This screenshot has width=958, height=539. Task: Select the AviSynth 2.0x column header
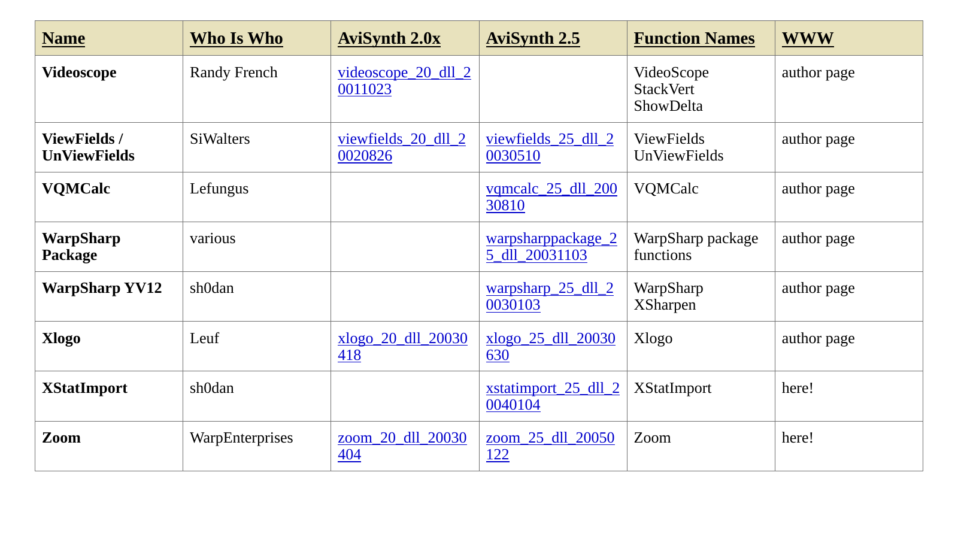pos(389,38)
